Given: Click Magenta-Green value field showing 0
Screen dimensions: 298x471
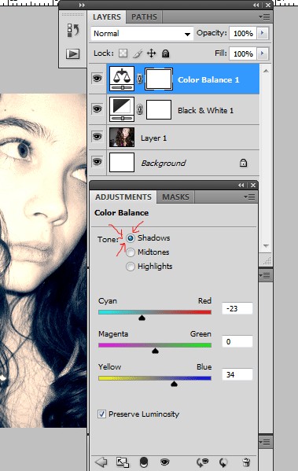Looking at the screenshot, I should (x=237, y=341).
